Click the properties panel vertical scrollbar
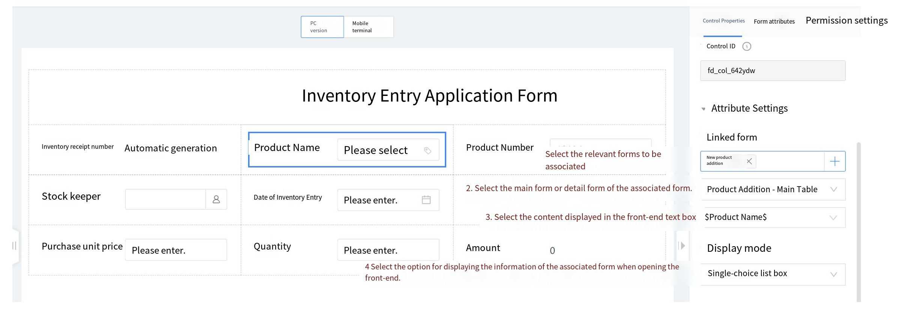 [859, 221]
